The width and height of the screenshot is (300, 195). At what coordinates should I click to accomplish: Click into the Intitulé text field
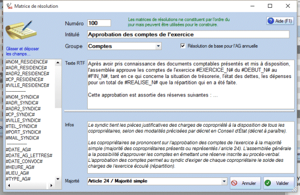(x=188, y=35)
